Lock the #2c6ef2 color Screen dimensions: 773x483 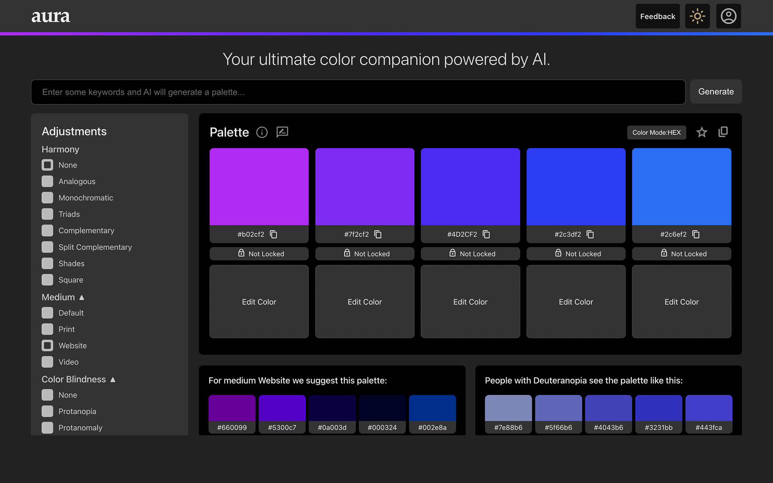point(682,254)
